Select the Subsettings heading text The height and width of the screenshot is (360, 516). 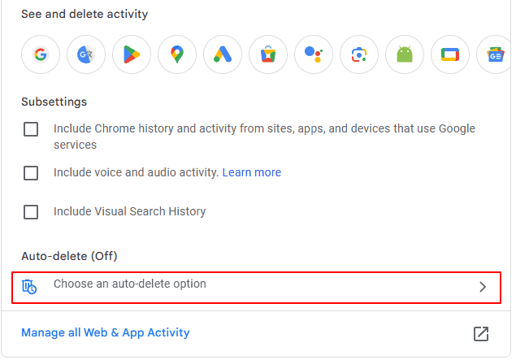(x=54, y=102)
